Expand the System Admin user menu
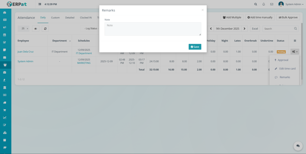This screenshot has height=154, width=306. (291, 4)
